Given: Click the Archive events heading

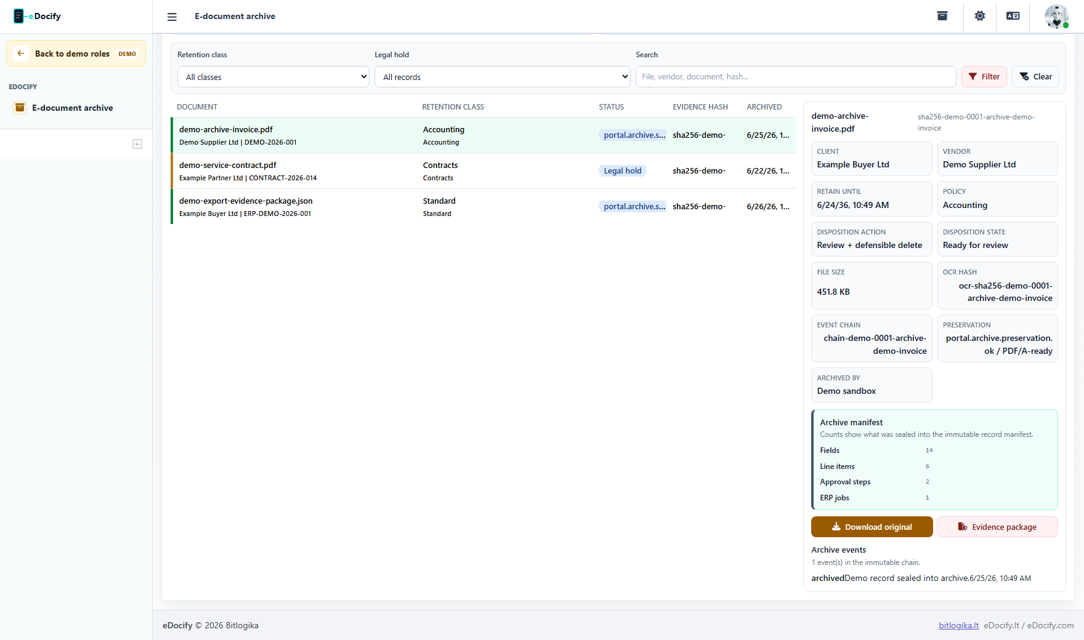Looking at the screenshot, I should pos(838,550).
